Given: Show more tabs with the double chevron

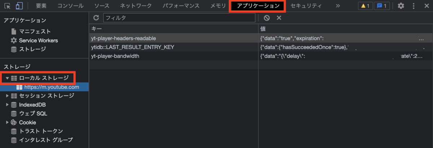Looking at the screenshot, I should point(338,6).
